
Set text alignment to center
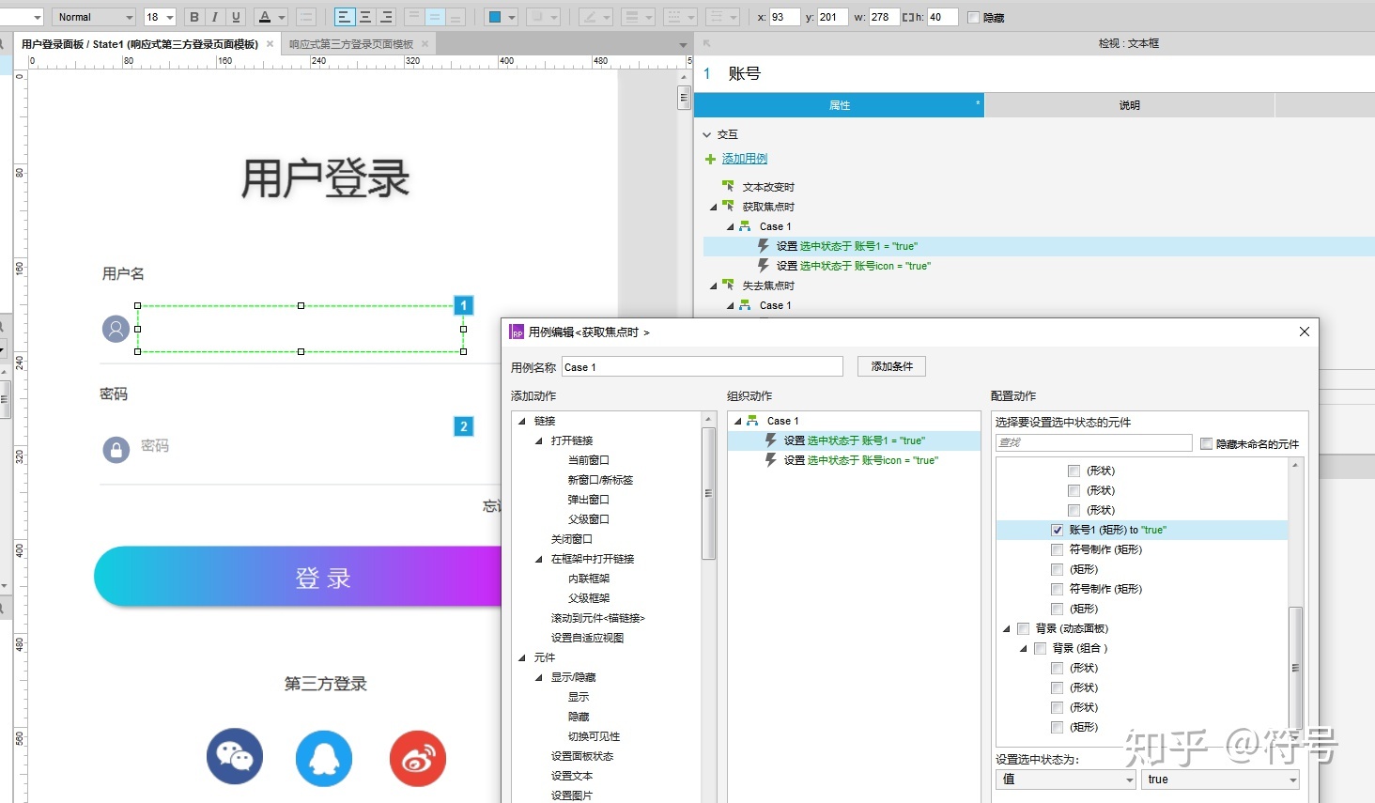coord(364,17)
